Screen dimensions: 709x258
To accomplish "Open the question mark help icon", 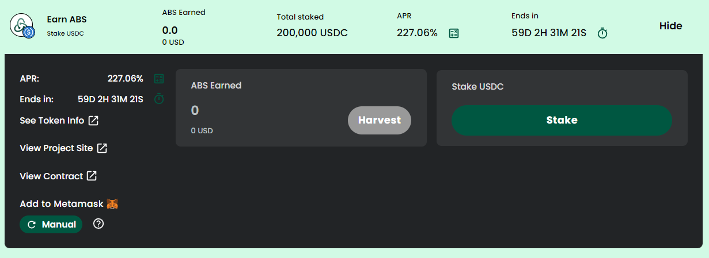I will click(x=98, y=224).
